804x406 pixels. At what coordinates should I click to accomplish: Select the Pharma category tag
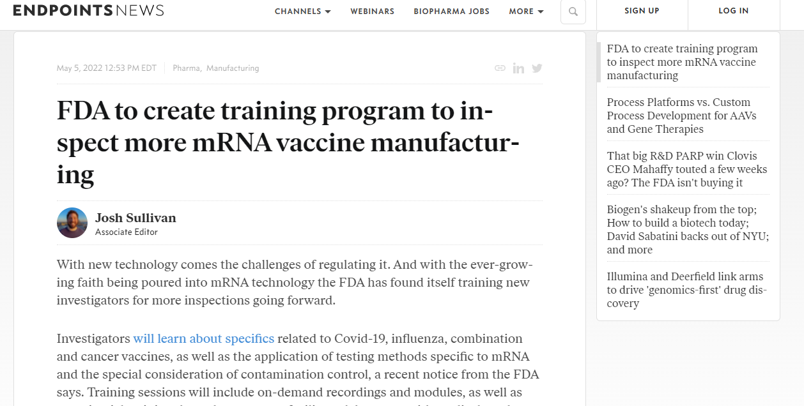pos(186,68)
